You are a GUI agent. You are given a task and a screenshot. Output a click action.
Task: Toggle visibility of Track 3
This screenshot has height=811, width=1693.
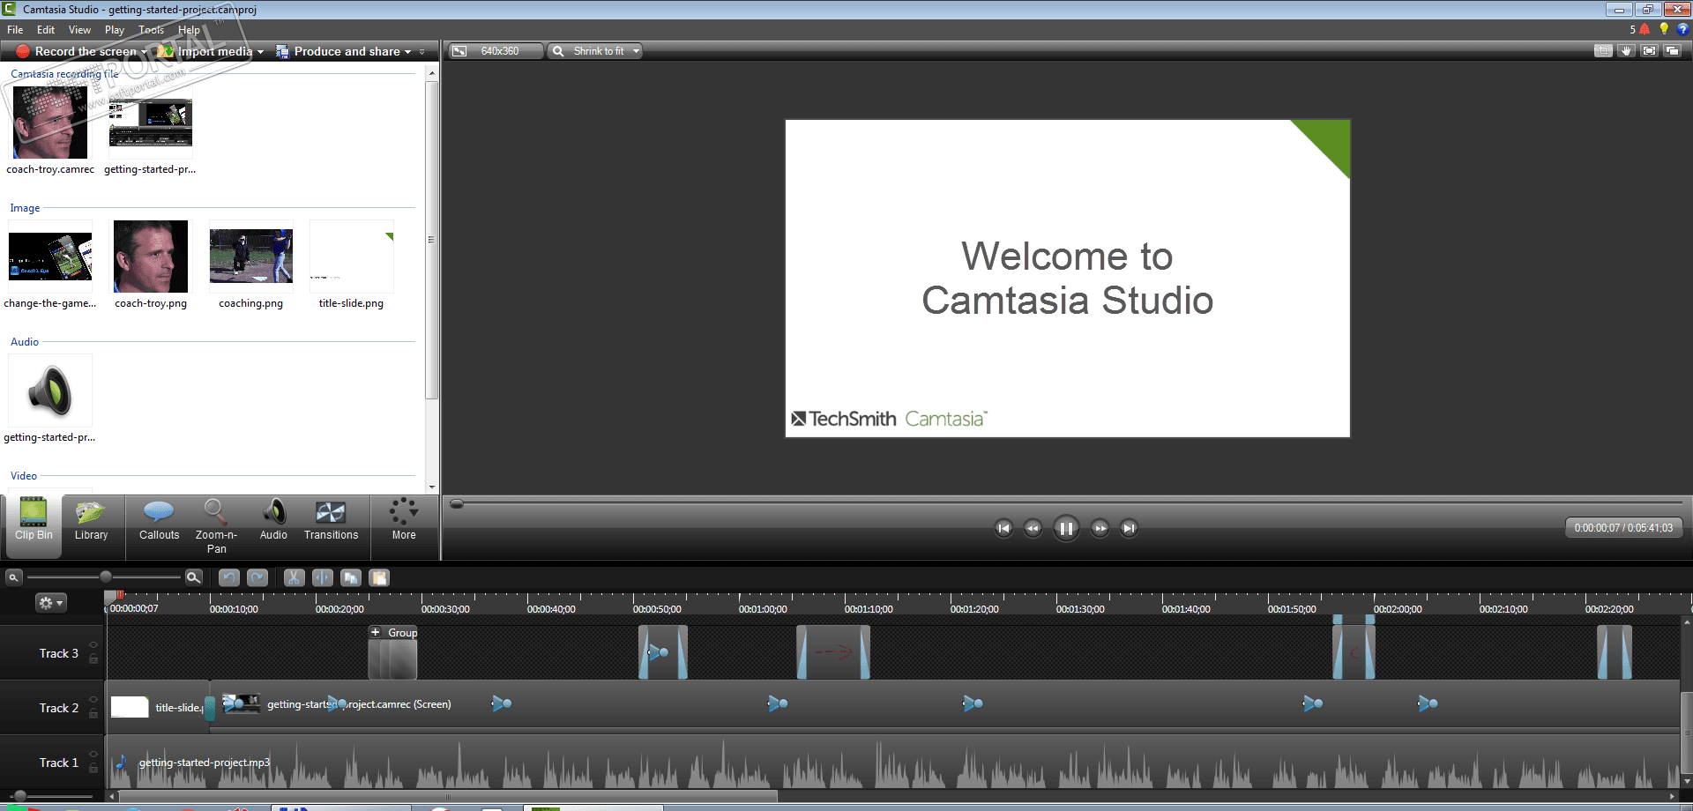(93, 646)
